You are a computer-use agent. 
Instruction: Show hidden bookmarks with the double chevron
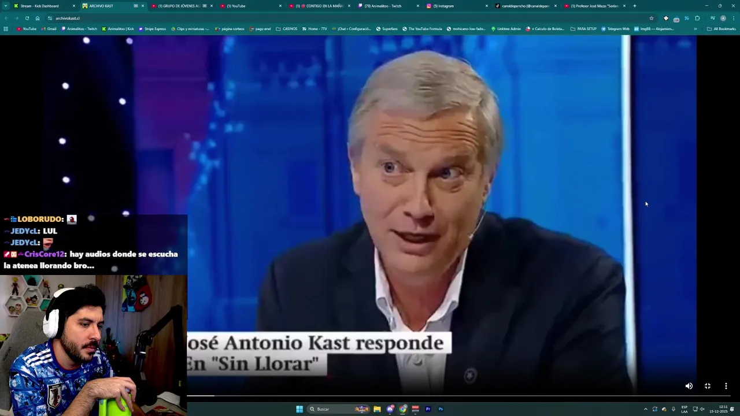point(695,28)
